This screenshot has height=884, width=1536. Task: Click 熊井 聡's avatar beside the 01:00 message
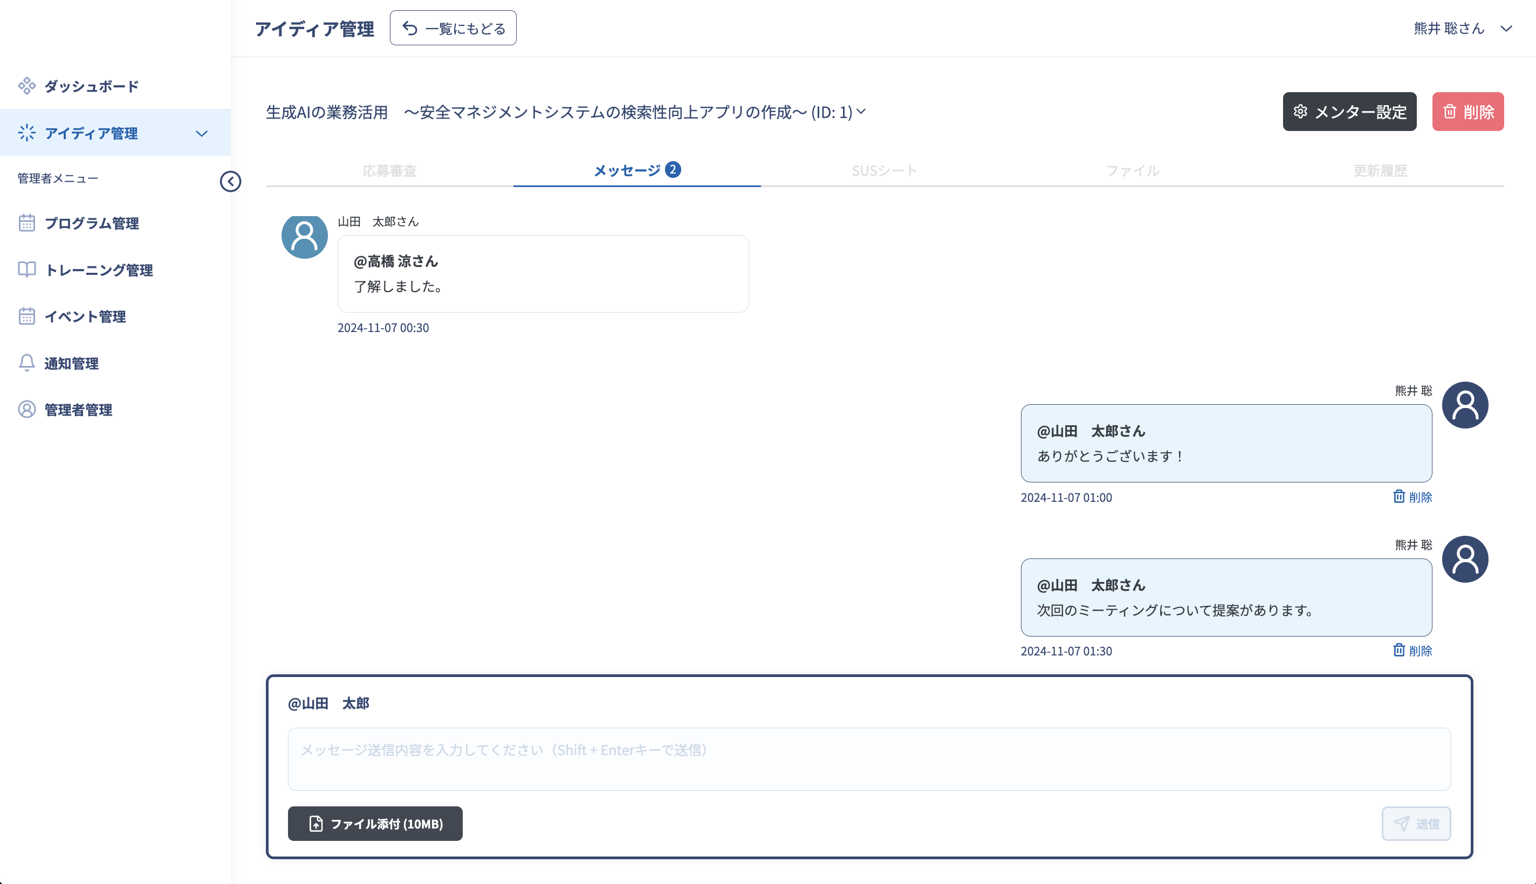[x=1464, y=405]
